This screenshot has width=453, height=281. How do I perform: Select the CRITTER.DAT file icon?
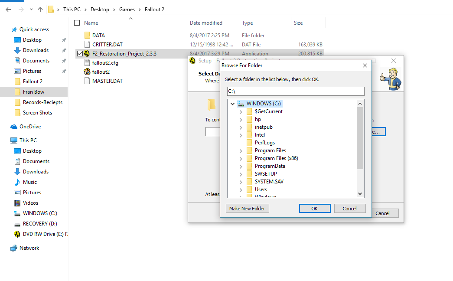click(87, 45)
